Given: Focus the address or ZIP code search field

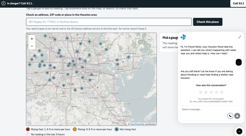Looking at the screenshot, I should coord(109,22).
